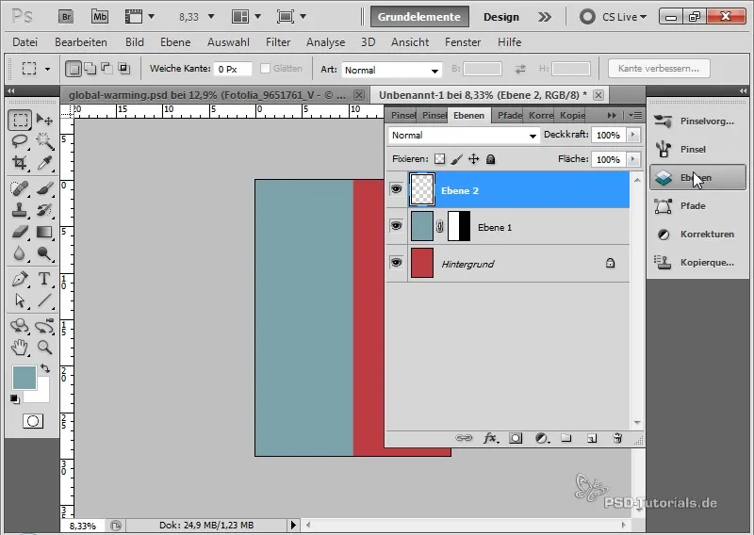Hide the Ebene 1 layer
754x535 pixels.
[396, 226]
